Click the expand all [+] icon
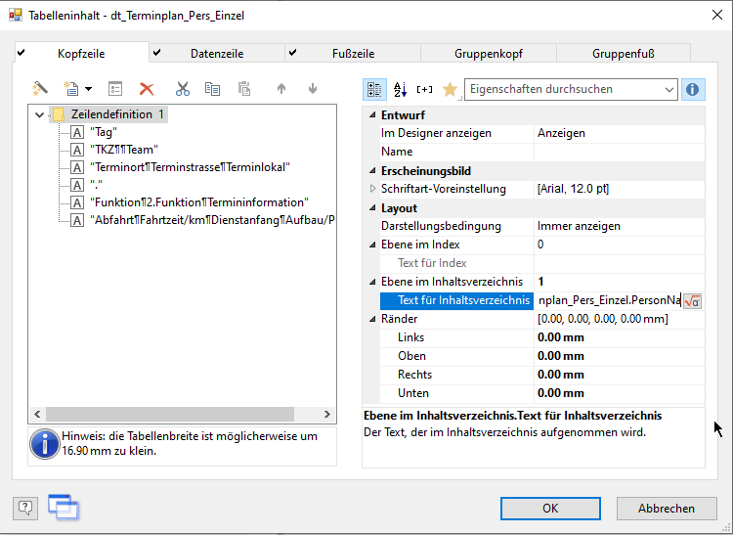The width and height of the screenshot is (733, 535). point(424,89)
